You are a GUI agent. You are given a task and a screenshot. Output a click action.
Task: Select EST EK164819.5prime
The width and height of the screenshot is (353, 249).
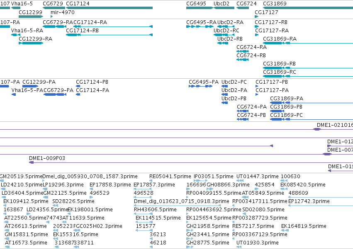click(285, 230)
